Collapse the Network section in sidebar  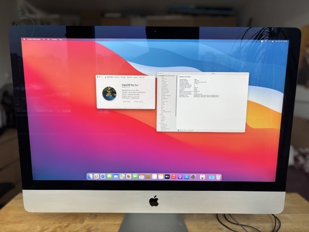tap(159, 115)
